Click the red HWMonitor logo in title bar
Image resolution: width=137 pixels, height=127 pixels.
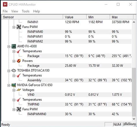tap(5, 4)
